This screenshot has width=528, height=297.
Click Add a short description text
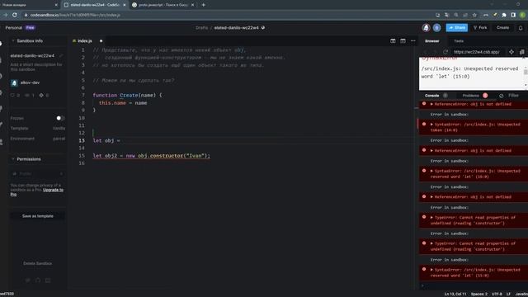[36, 67]
